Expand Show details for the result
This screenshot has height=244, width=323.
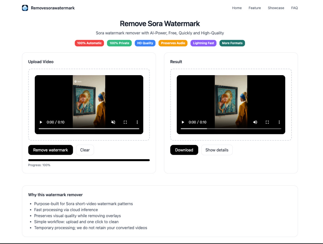pos(217,150)
